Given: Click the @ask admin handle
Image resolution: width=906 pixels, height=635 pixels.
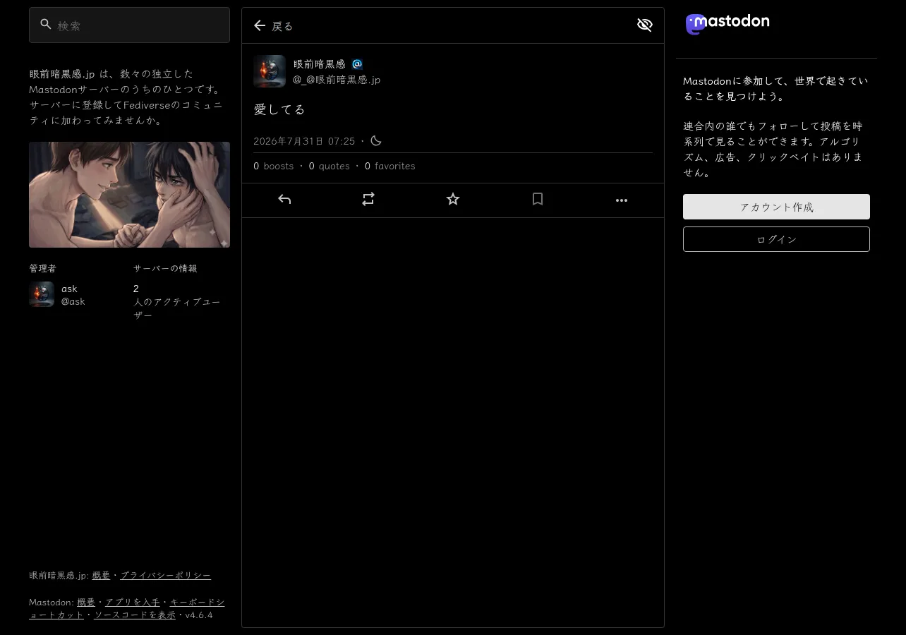Looking at the screenshot, I should pos(73,301).
